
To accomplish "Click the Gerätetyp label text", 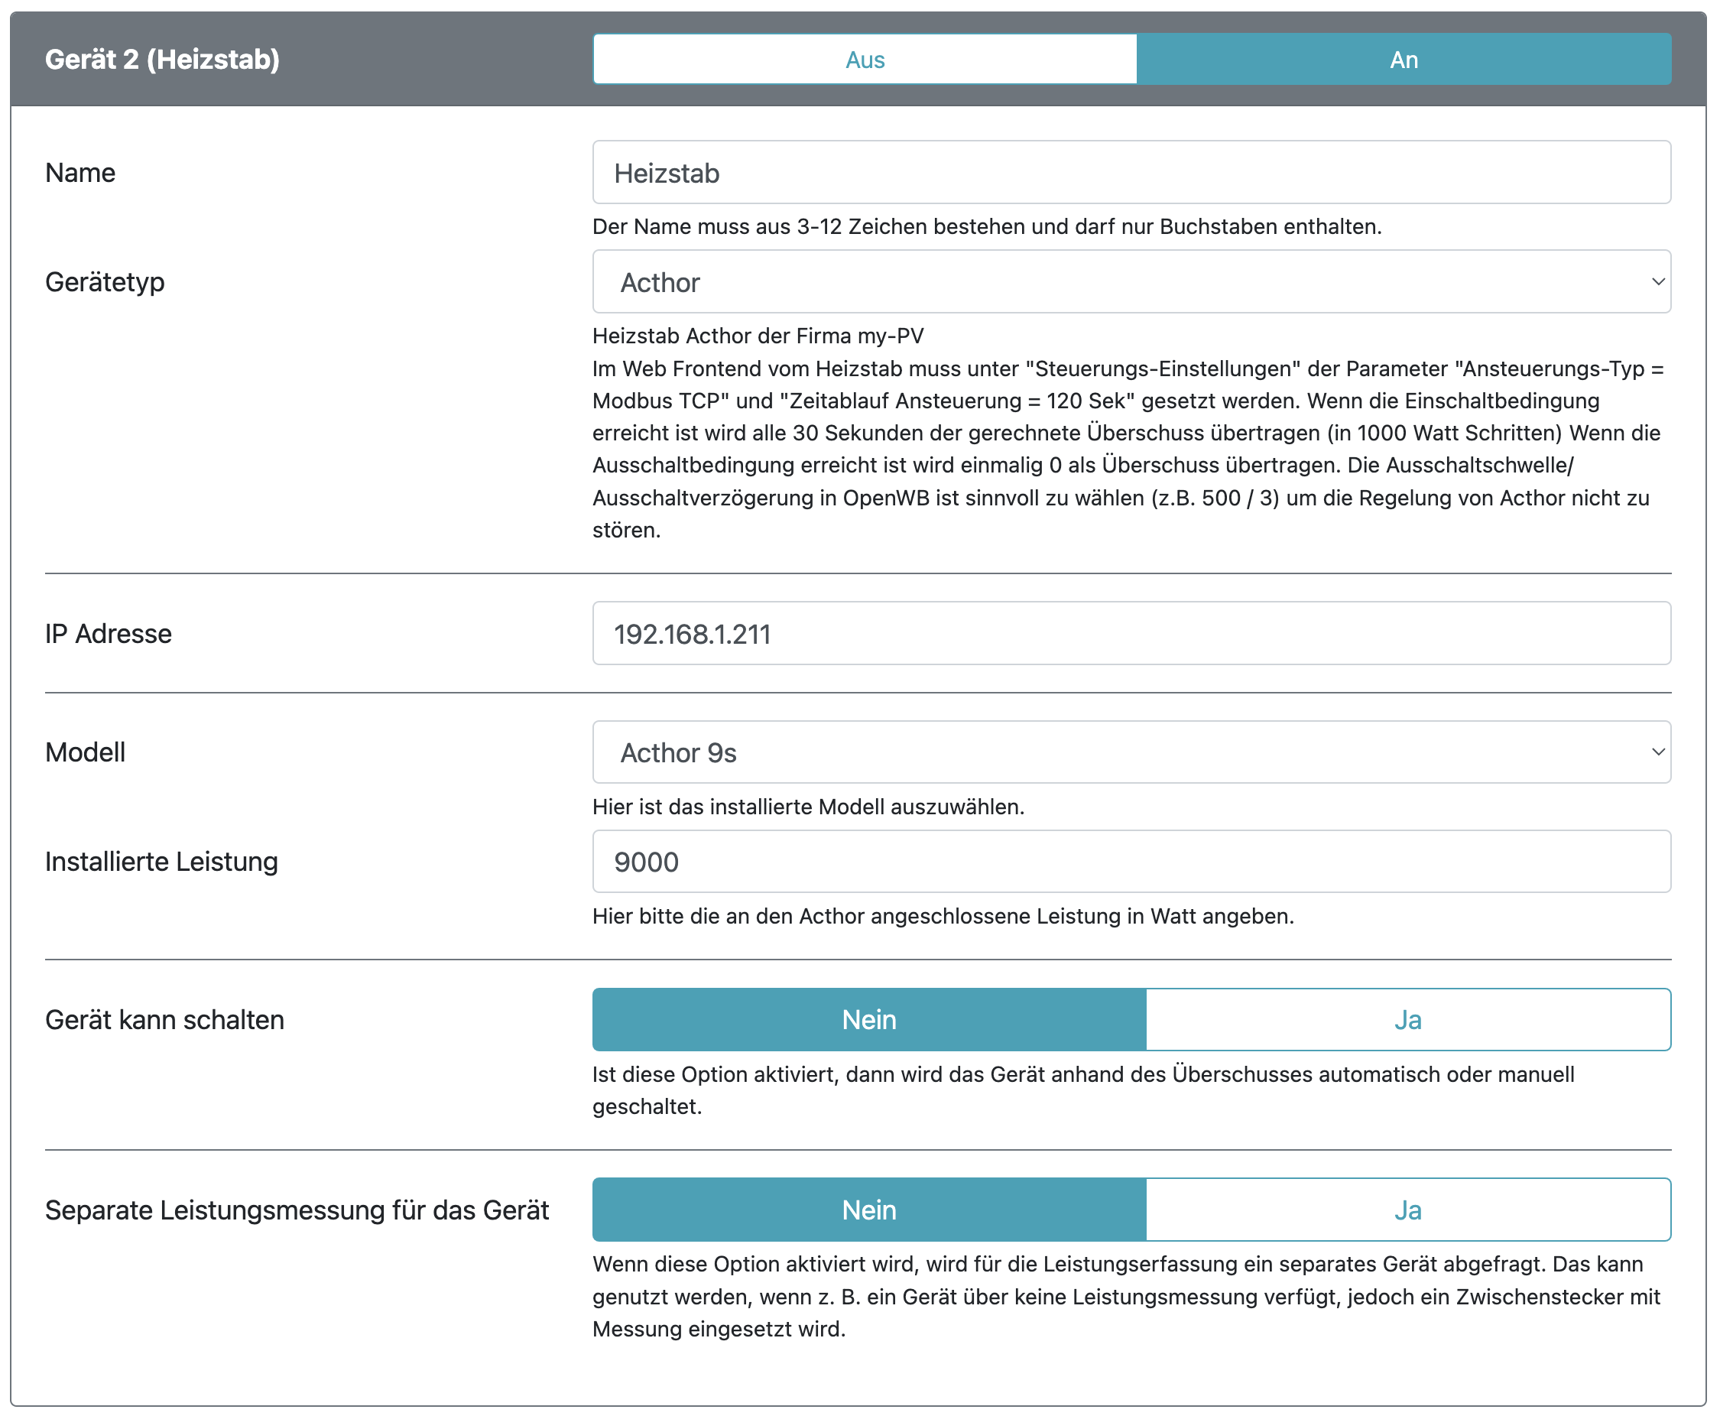I will pyautogui.click(x=105, y=282).
